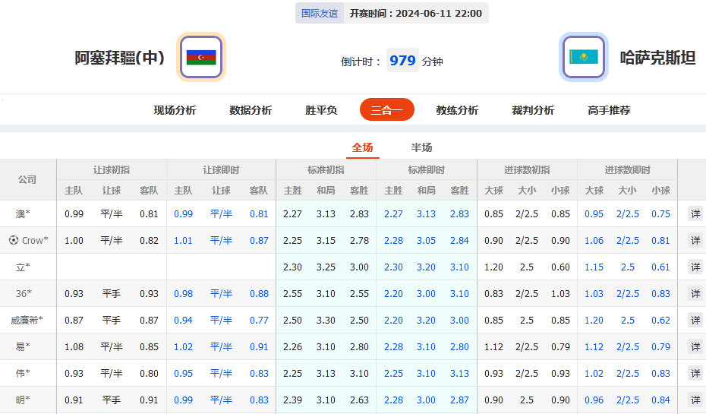
Task: Open 详 details icon for 明* row
Action: (695, 400)
